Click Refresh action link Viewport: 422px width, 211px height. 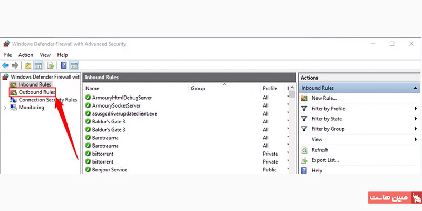(320, 150)
